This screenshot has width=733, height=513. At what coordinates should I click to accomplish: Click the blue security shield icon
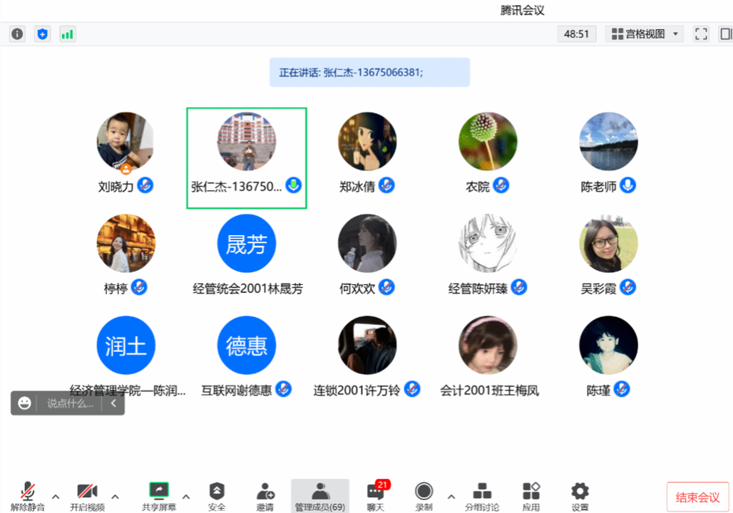click(43, 34)
